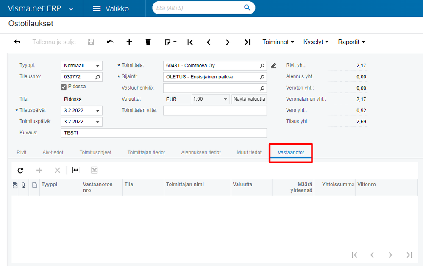
Task: Click grid pager previous page icon
Action: tap(372, 255)
